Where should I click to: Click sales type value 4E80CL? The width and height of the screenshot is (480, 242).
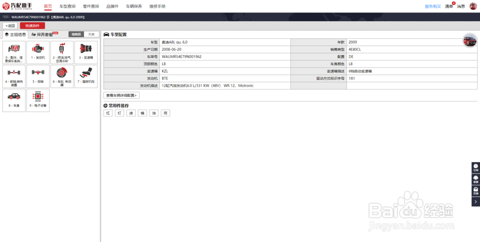click(x=355, y=49)
